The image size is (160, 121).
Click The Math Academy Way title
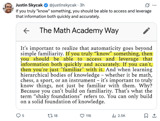point(79,30)
